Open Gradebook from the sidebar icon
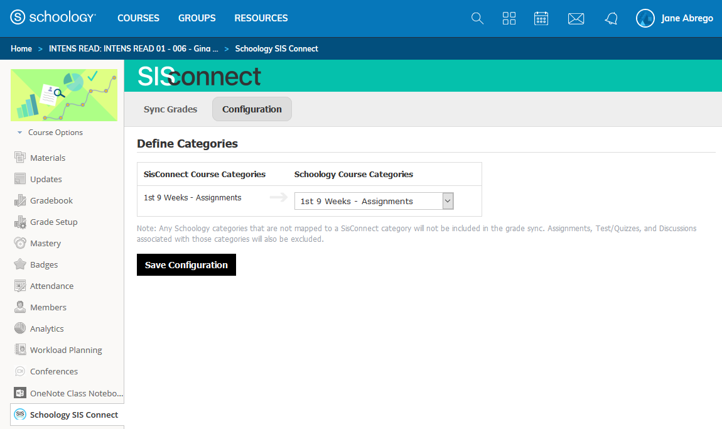This screenshot has width=722, height=429. coord(19,200)
